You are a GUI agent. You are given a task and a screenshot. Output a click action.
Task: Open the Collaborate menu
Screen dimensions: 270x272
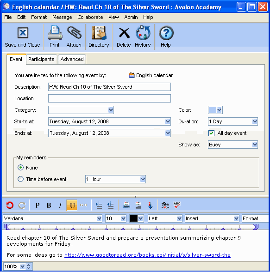tap(90, 17)
